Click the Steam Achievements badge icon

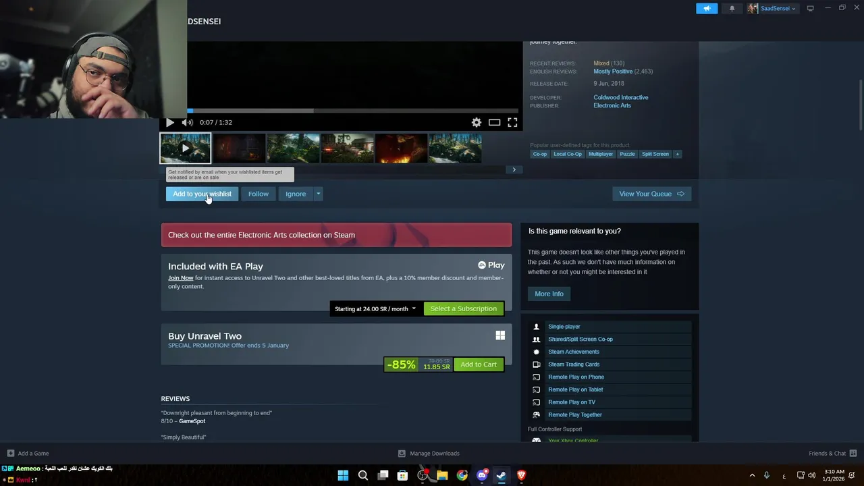[x=537, y=352]
